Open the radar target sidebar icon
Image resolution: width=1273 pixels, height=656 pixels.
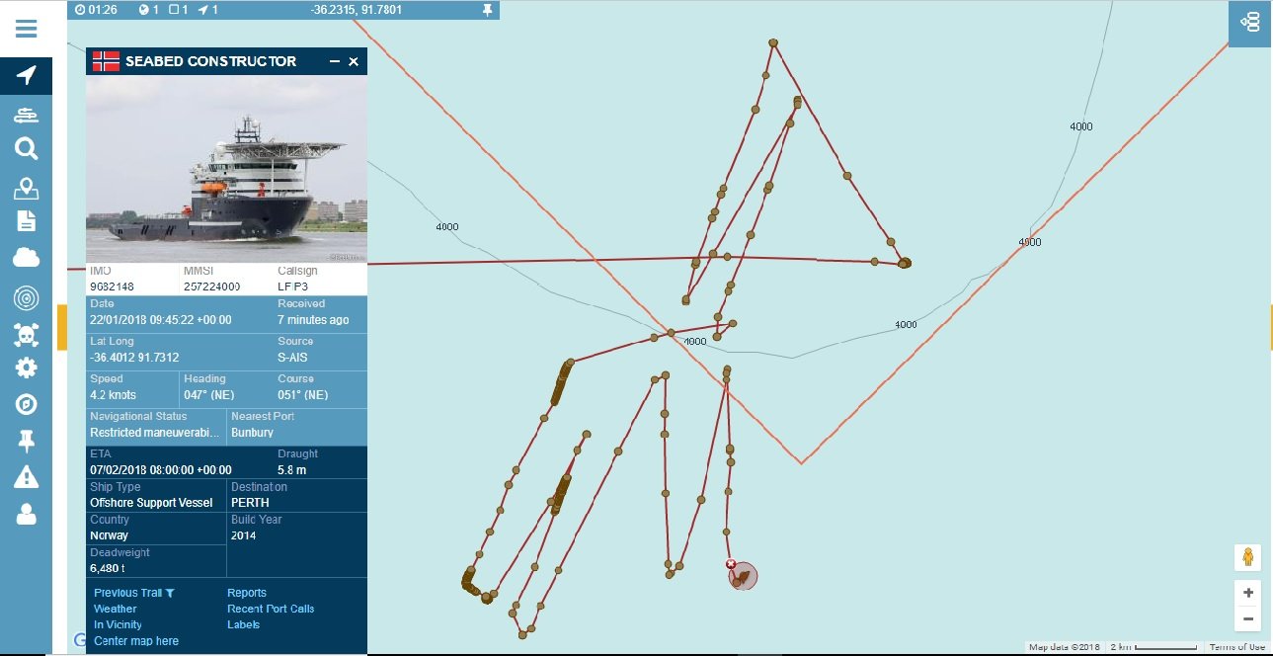(x=26, y=297)
